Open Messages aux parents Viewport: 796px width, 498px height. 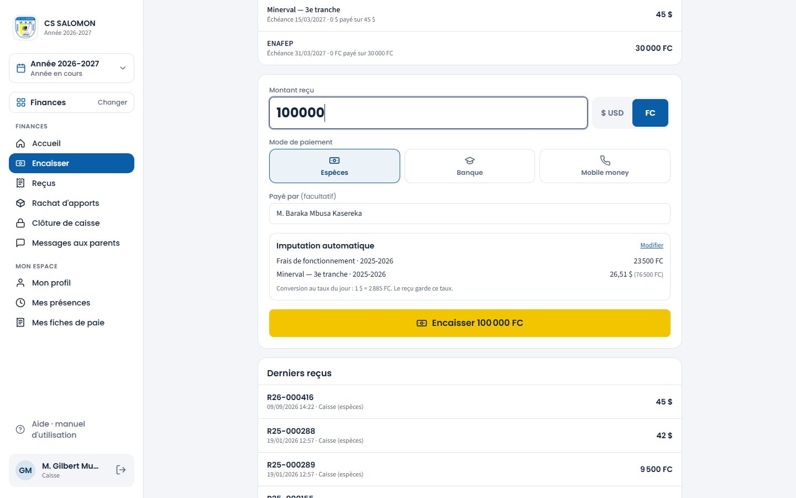click(71, 243)
